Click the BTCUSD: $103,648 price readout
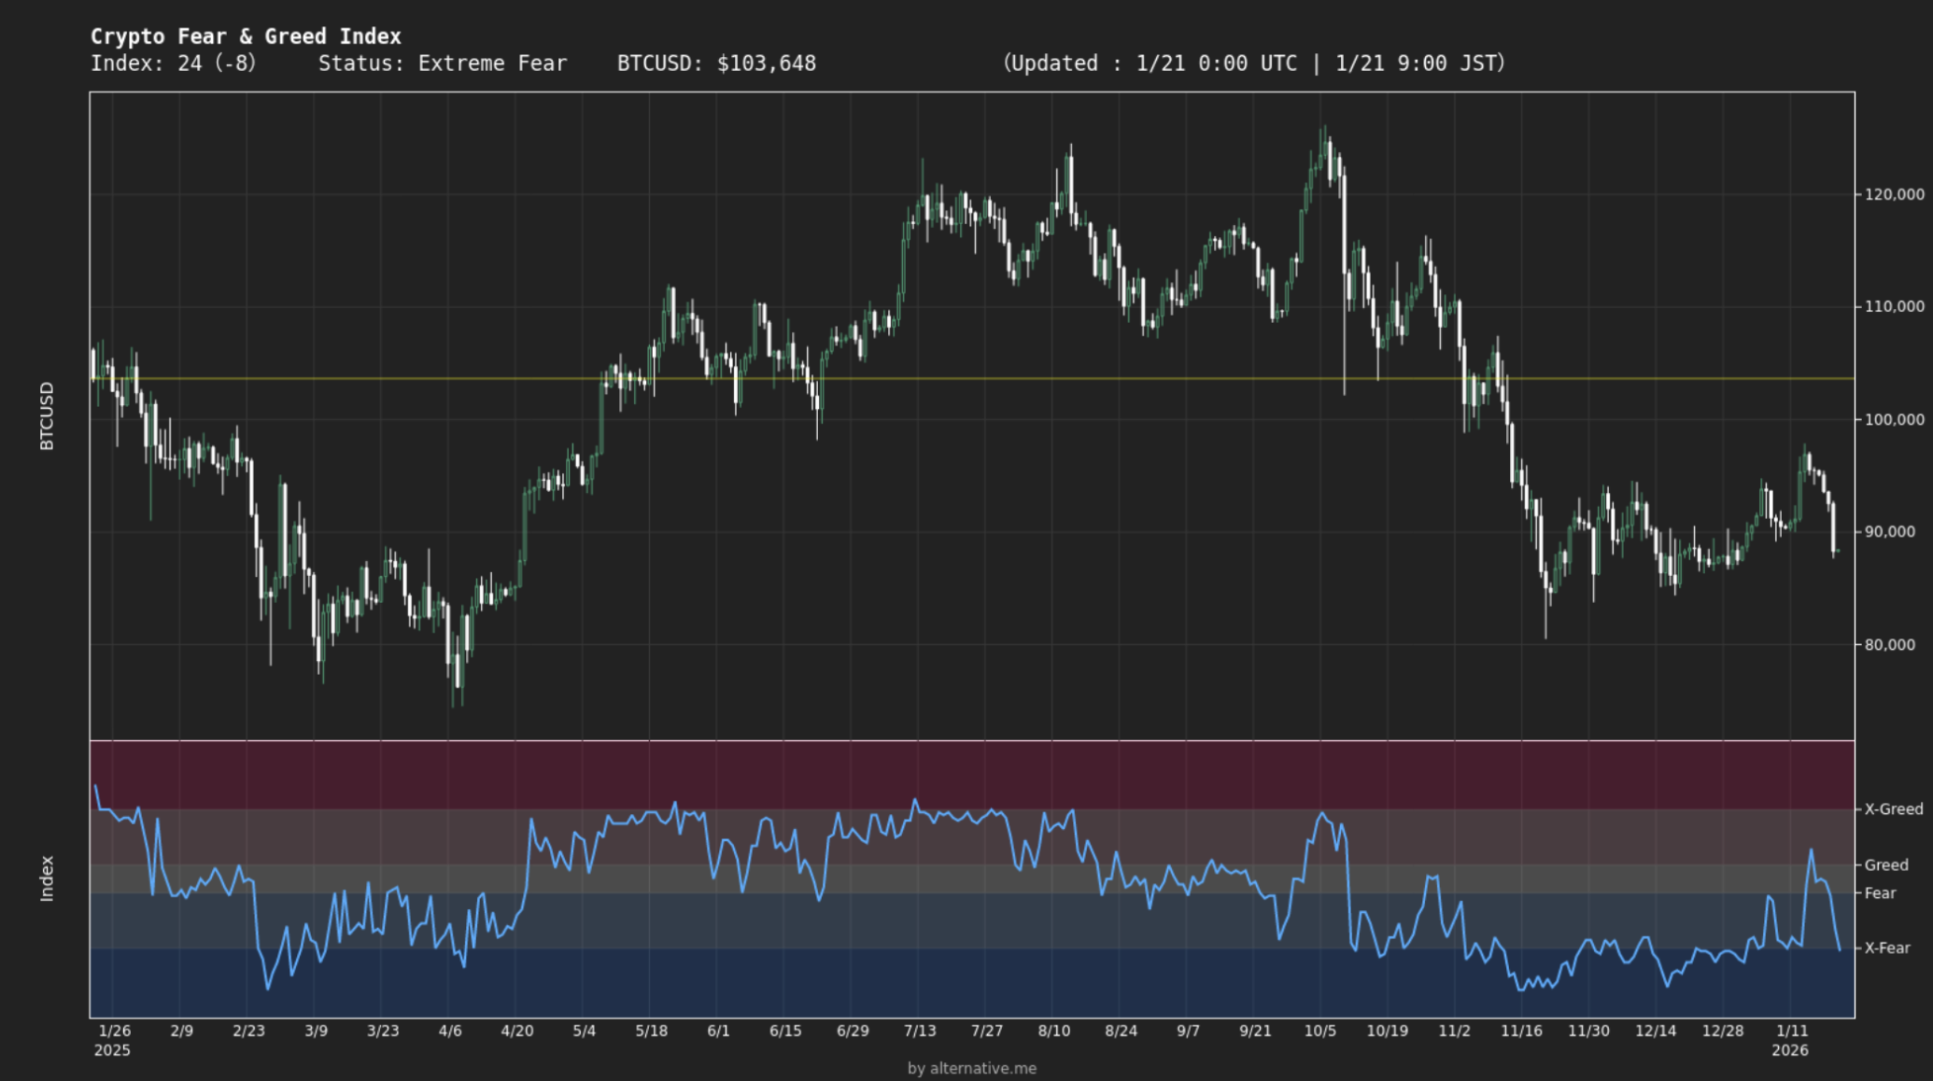 click(x=716, y=63)
